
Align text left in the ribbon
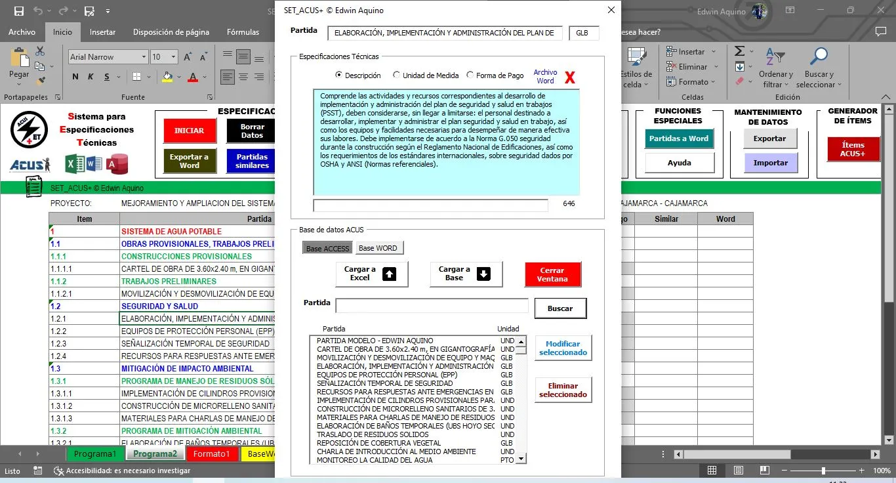point(228,77)
